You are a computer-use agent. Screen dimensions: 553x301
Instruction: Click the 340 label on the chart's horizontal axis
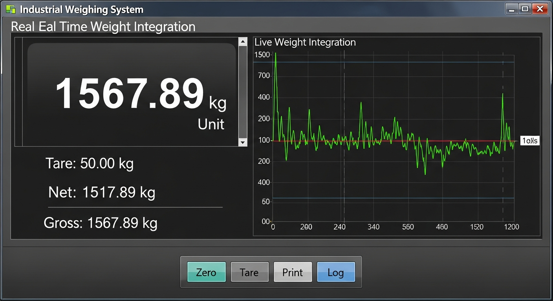point(373,227)
